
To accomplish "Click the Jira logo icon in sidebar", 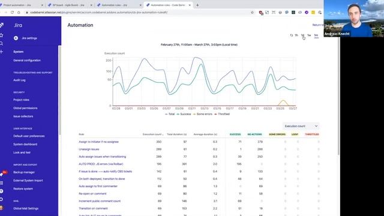I will pos(1,25).
